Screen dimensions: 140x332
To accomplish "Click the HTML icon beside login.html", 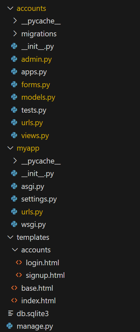I will click(19, 263).
